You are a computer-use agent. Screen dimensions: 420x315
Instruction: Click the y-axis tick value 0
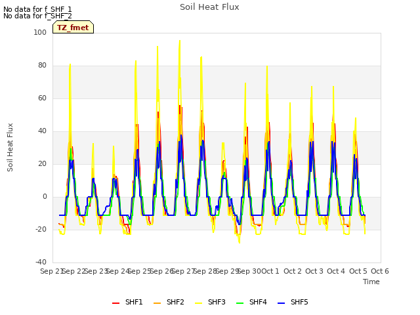[x=45, y=197]
